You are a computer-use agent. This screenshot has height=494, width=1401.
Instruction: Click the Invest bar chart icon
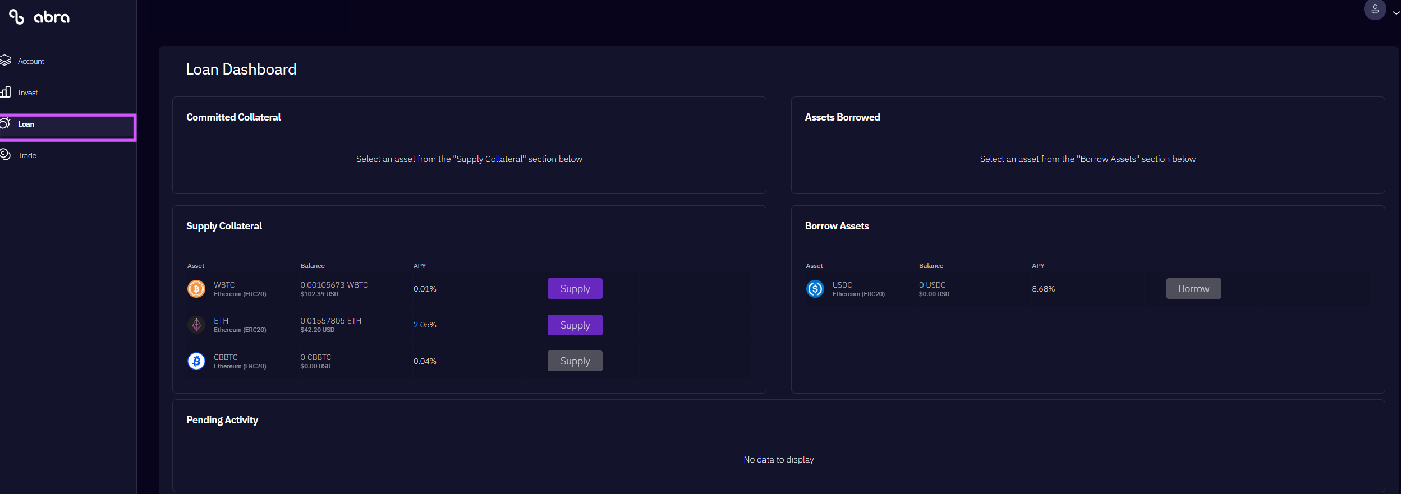pyautogui.click(x=6, y=92)
